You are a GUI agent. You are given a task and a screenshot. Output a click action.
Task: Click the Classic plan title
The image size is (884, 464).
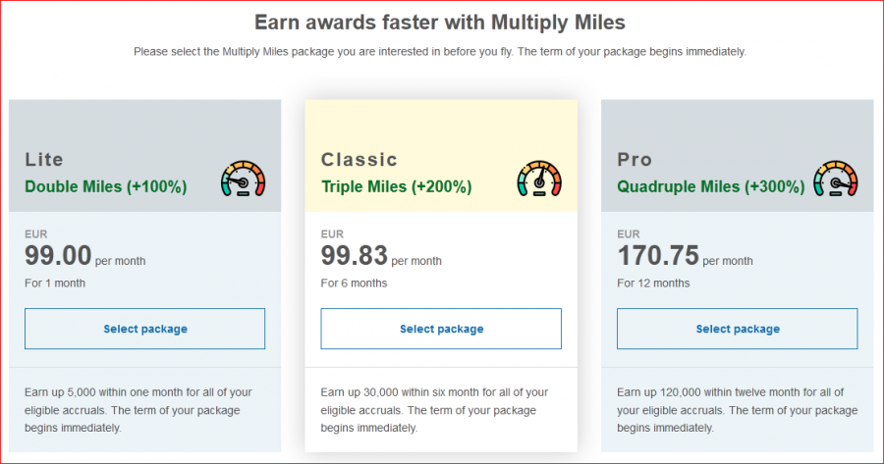[359, 159]
